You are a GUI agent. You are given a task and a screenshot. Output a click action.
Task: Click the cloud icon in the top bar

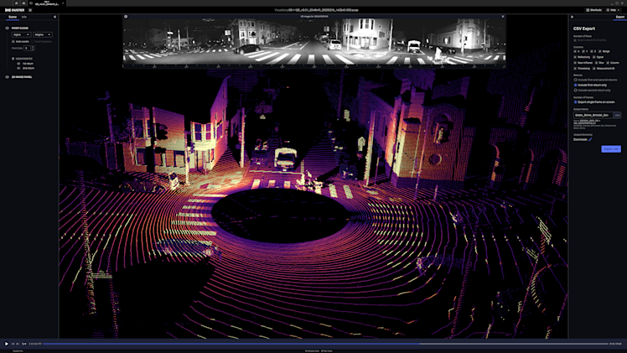(23, 3)
